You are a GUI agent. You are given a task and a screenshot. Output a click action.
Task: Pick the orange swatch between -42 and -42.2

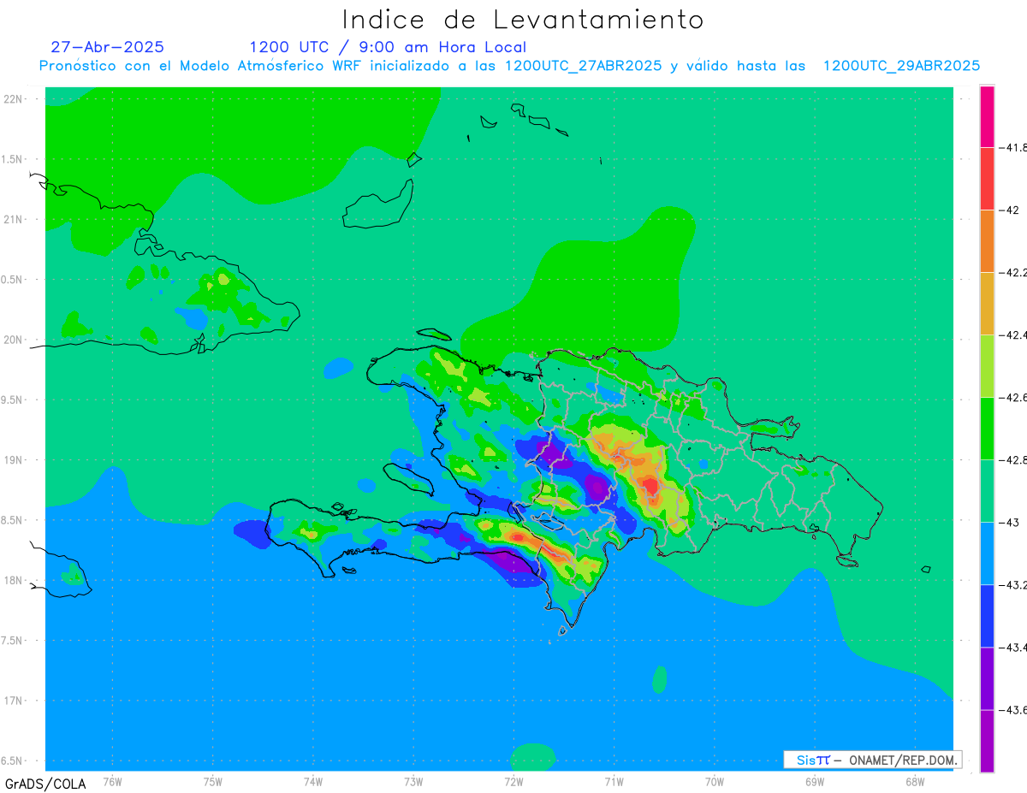click(x=988, y=240)
